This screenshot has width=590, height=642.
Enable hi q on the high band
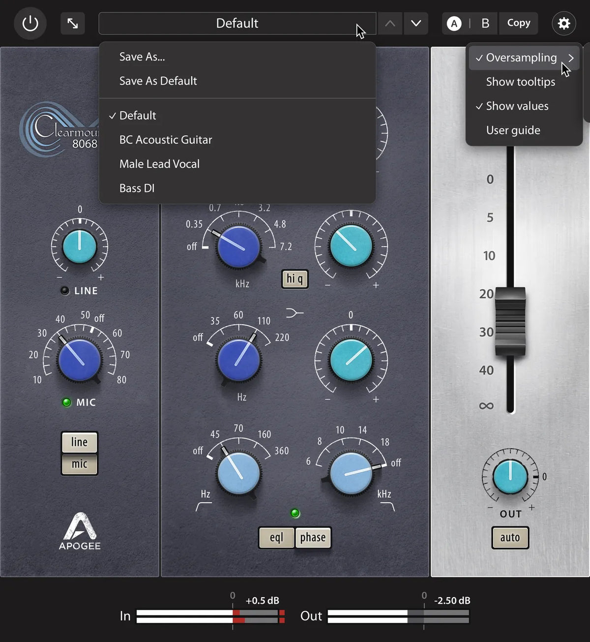click(294, 279)
